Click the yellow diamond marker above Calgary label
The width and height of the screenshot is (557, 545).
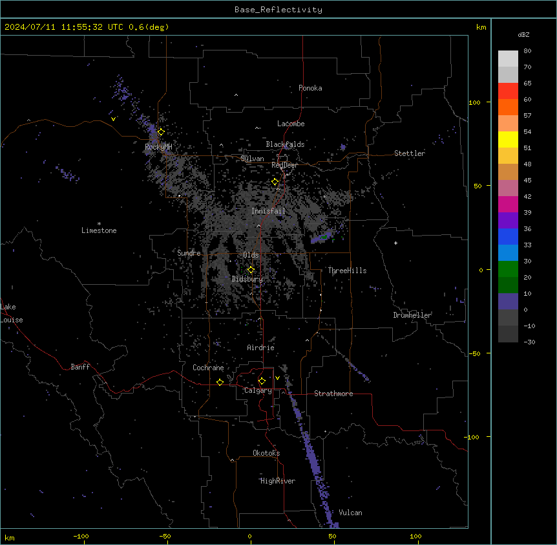click(x=262, y=381)
